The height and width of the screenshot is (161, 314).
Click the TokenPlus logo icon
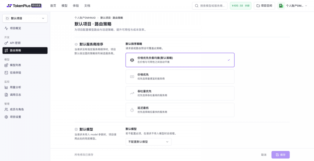click(9, 6)
